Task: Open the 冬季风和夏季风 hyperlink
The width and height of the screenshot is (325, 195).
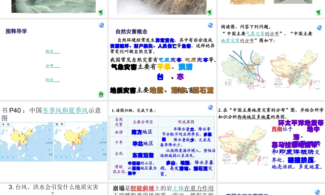Action: tap(65, 110)
